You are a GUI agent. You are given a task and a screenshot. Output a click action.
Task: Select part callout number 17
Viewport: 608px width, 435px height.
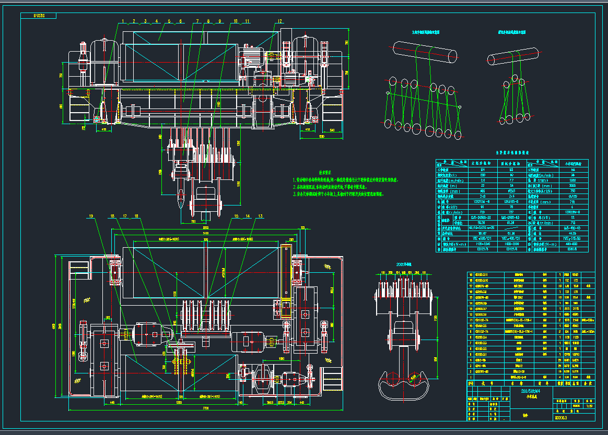[125, 216]
